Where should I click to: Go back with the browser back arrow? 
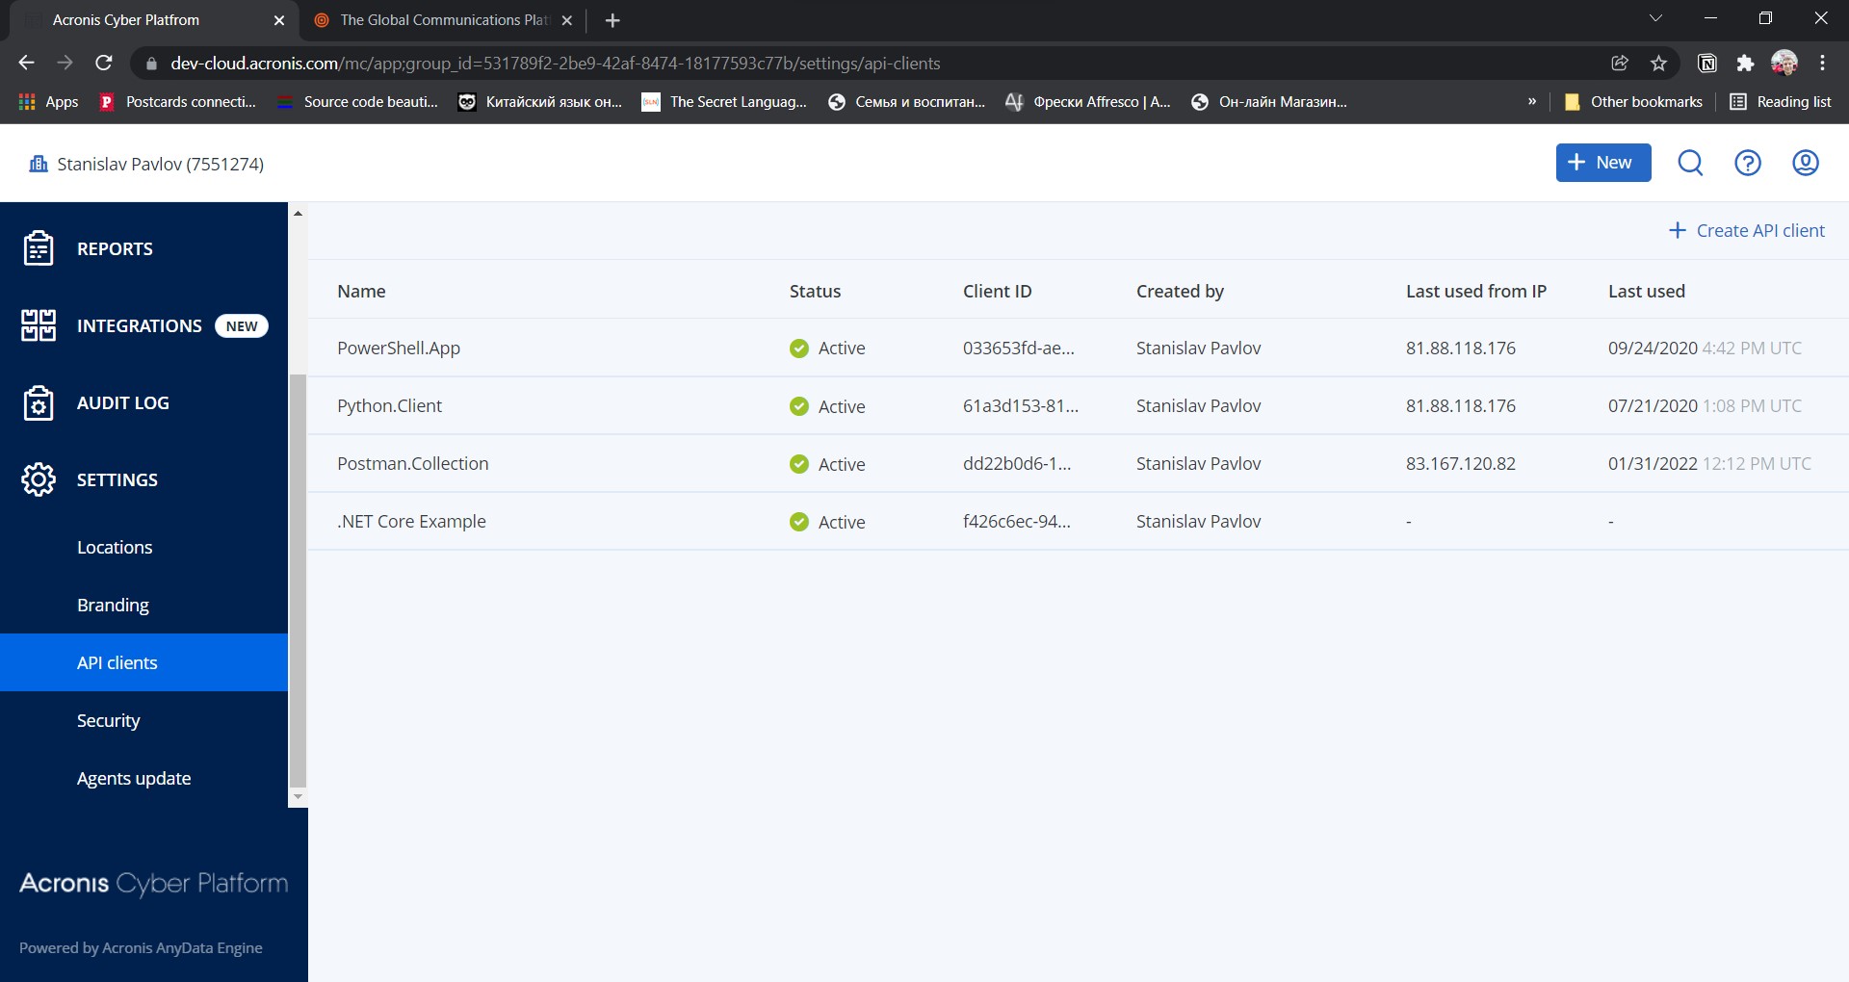pyautogui.click(x=26, y=63)
